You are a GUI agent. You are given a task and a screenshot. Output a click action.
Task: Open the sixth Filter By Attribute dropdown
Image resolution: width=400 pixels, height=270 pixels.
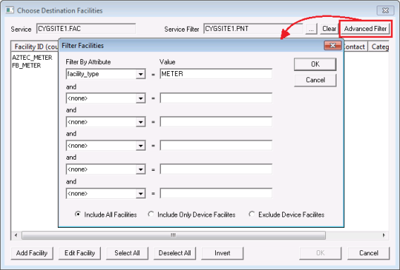(x=140, y=193)
